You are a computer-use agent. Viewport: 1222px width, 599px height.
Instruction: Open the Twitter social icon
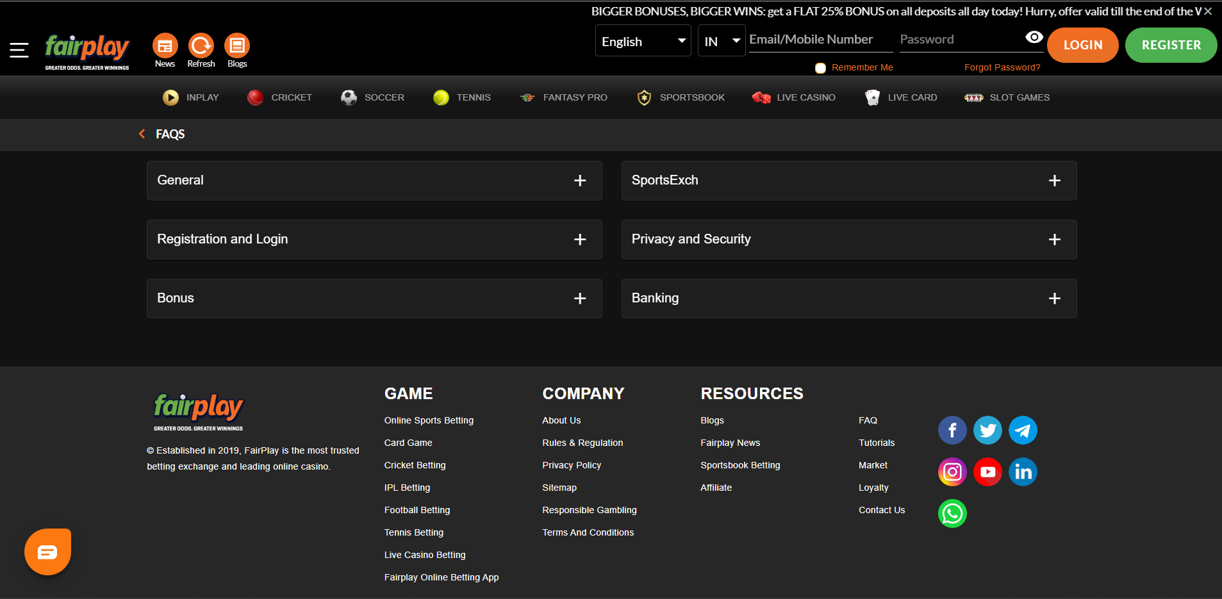pos(987,430)
